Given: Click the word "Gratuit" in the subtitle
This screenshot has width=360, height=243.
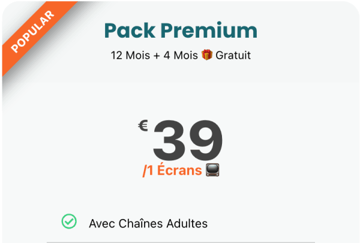Looking at the screenshot, I should pyautogui.click(x=233, y=56).
